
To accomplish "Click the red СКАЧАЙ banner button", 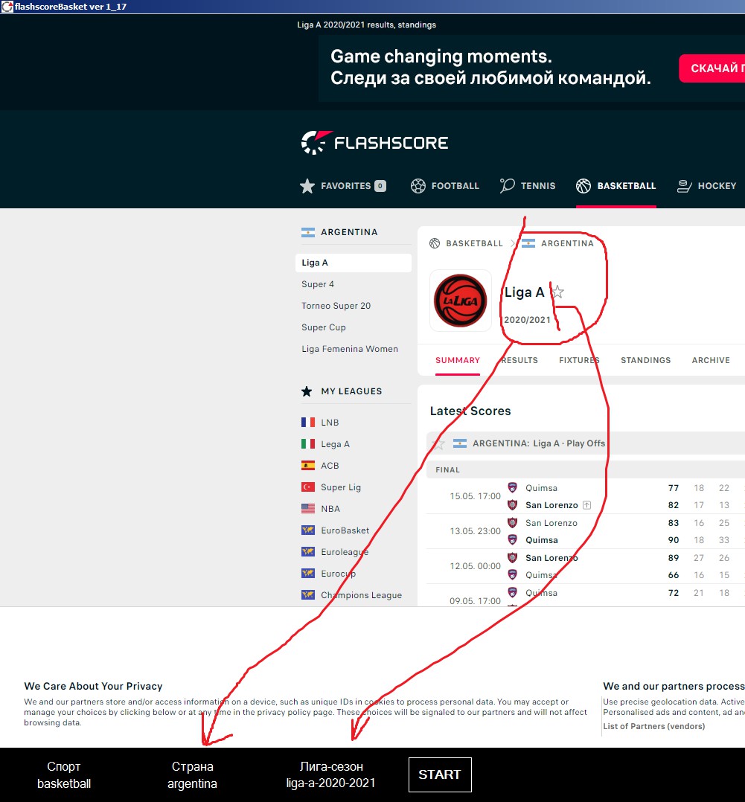I will pos(712,68).
